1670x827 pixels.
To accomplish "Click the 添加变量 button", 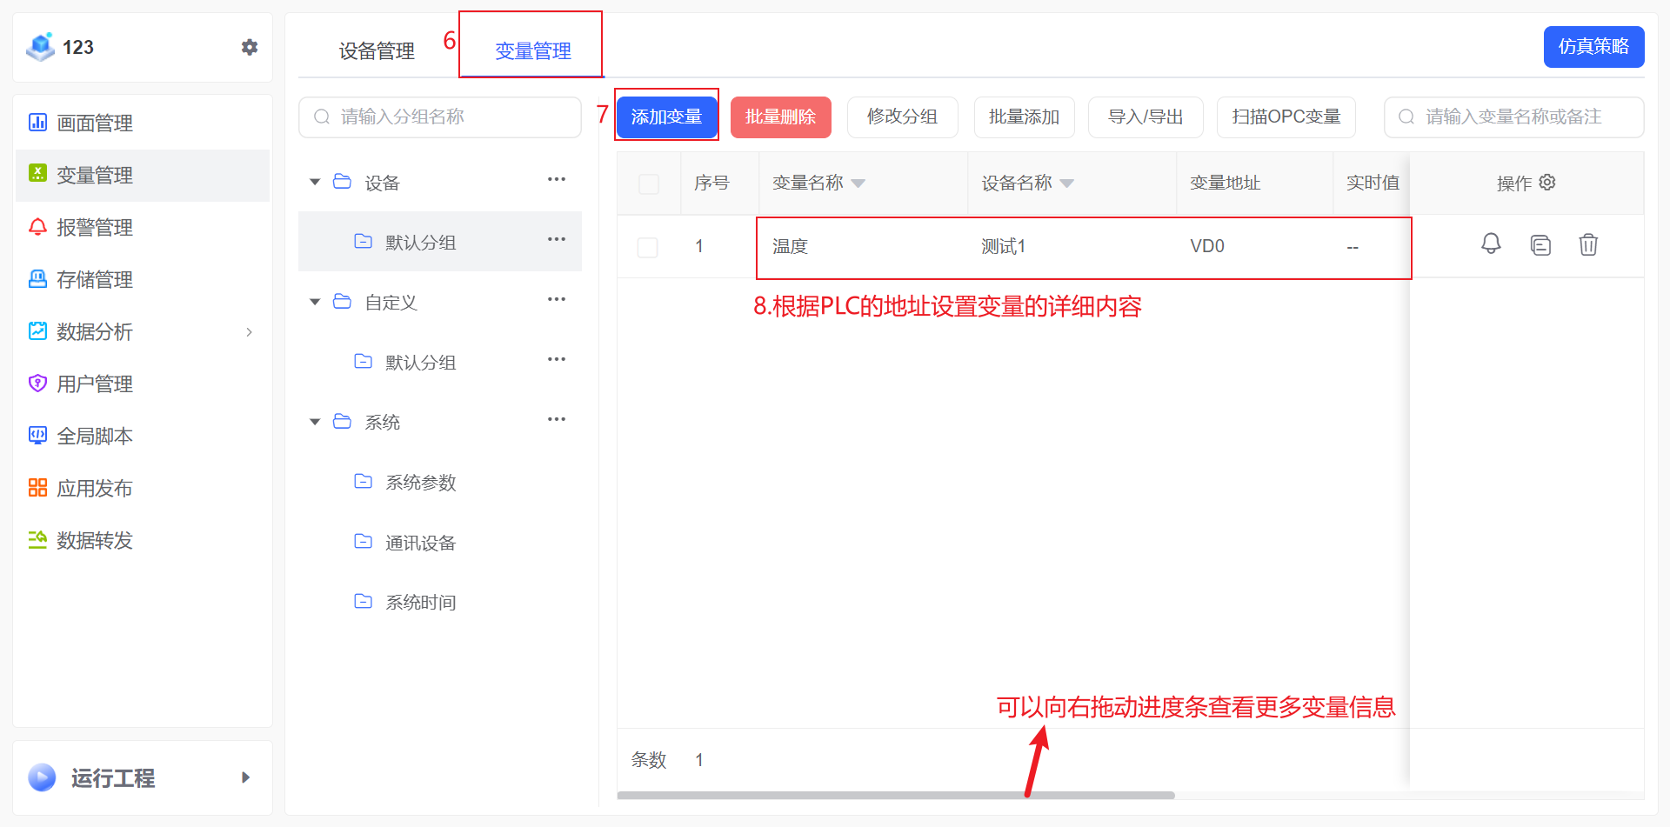I will point(666,117).
